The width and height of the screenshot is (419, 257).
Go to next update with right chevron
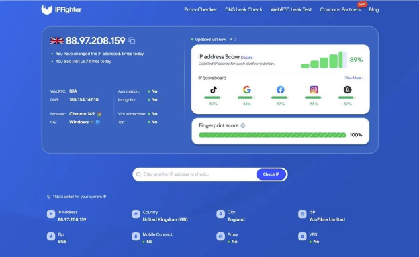235,40
